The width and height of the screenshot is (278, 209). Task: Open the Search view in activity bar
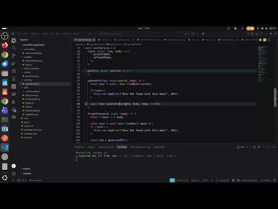(x=13, y=48)
